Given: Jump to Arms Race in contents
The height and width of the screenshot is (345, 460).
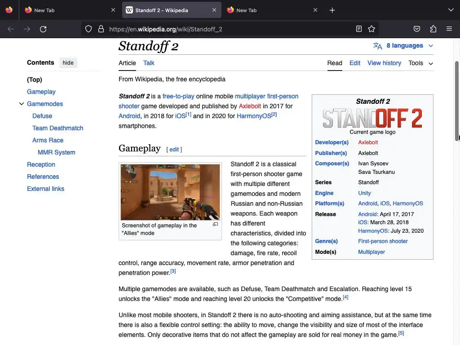Looking at the screenshot, I should 48,140.
